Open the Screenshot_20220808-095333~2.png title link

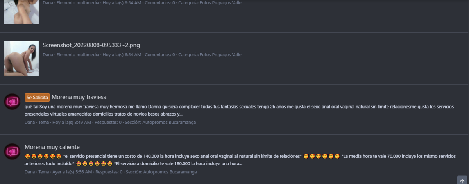pos(91,45)
